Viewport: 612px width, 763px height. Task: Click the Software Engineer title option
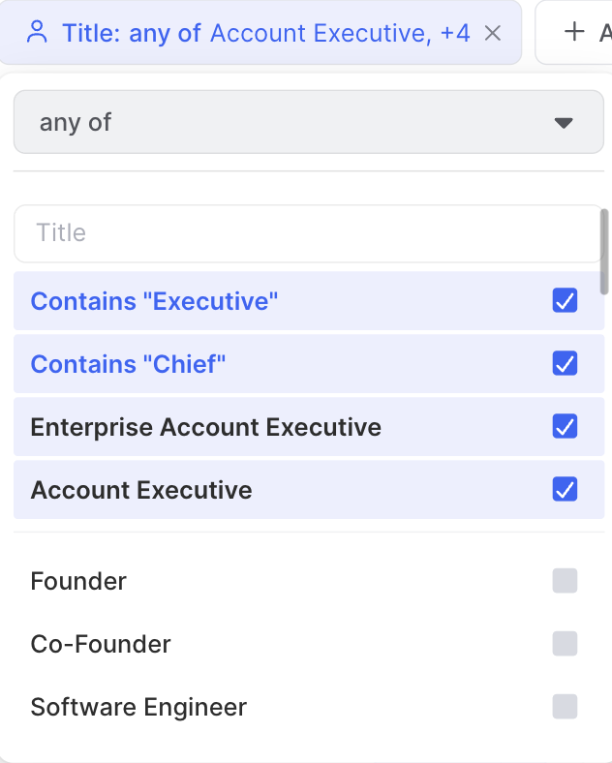(138, 707)
